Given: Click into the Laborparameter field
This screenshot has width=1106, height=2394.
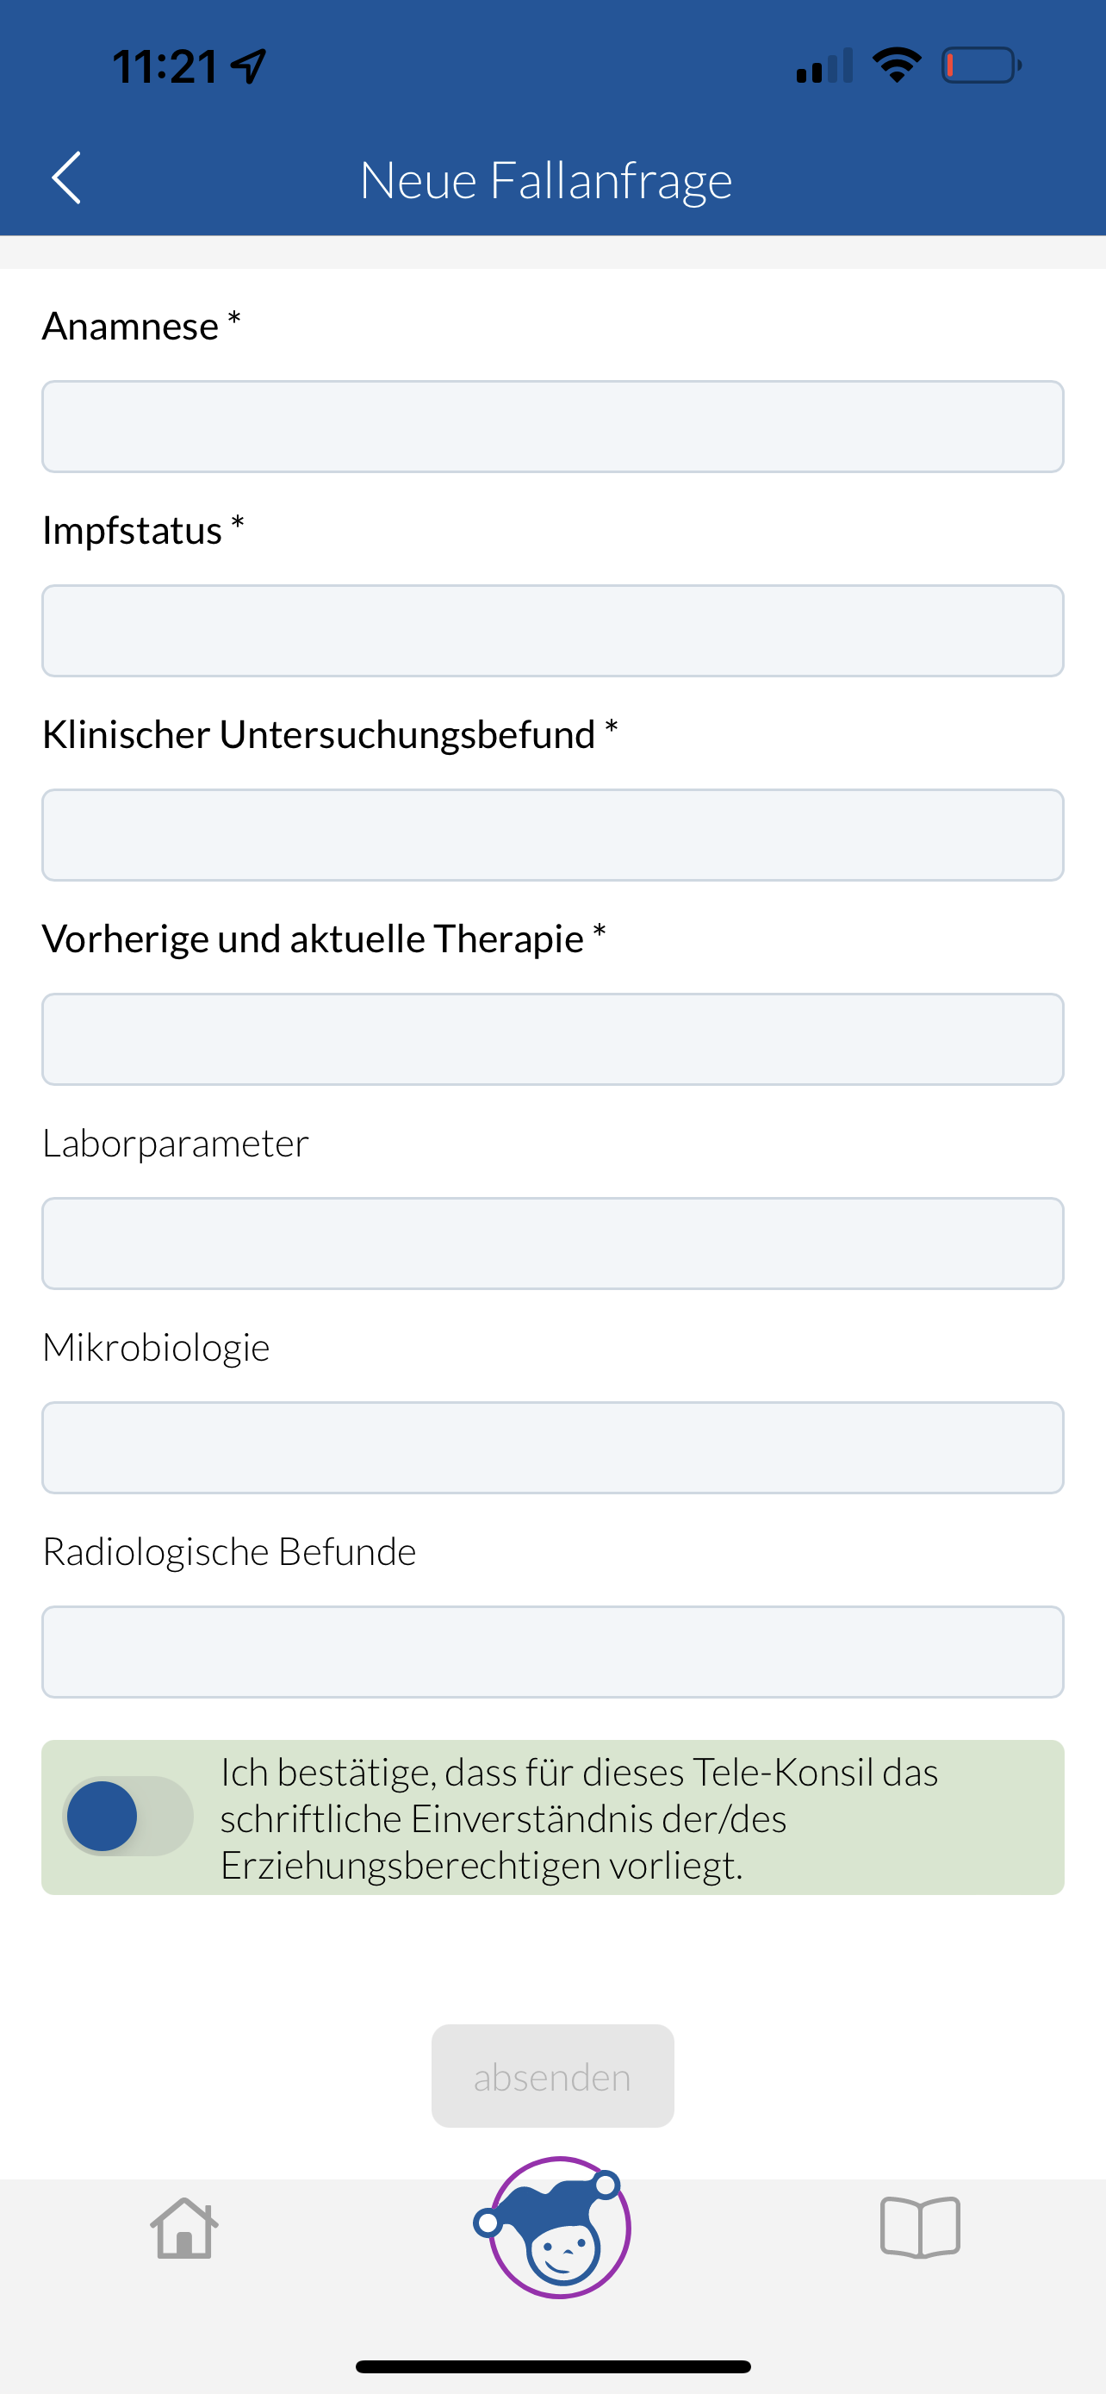Looking at the screenshot, I should point(552,1244).
